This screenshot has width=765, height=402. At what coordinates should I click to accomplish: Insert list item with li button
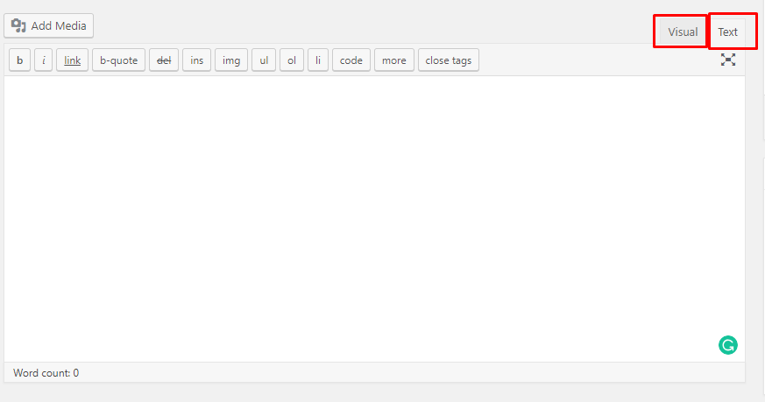coord(318,60)
